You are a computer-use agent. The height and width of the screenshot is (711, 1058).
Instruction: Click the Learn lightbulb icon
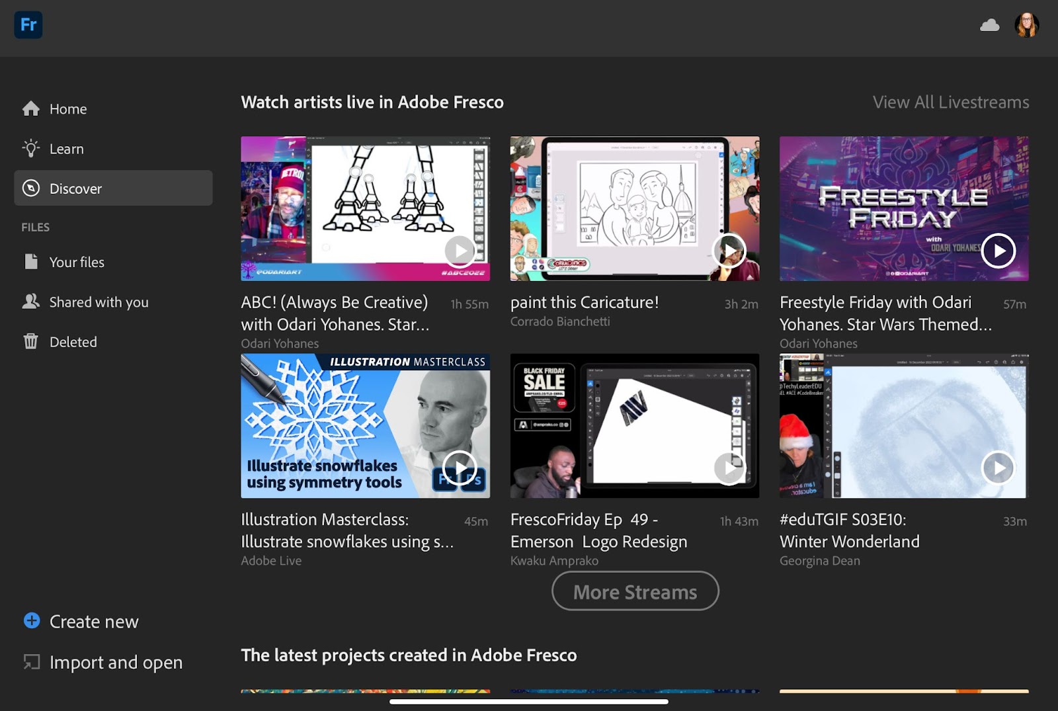pyautogui.click(x=31, y=148)
